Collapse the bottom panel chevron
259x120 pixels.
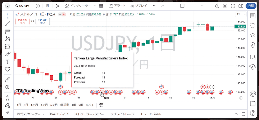pos(236,114)
